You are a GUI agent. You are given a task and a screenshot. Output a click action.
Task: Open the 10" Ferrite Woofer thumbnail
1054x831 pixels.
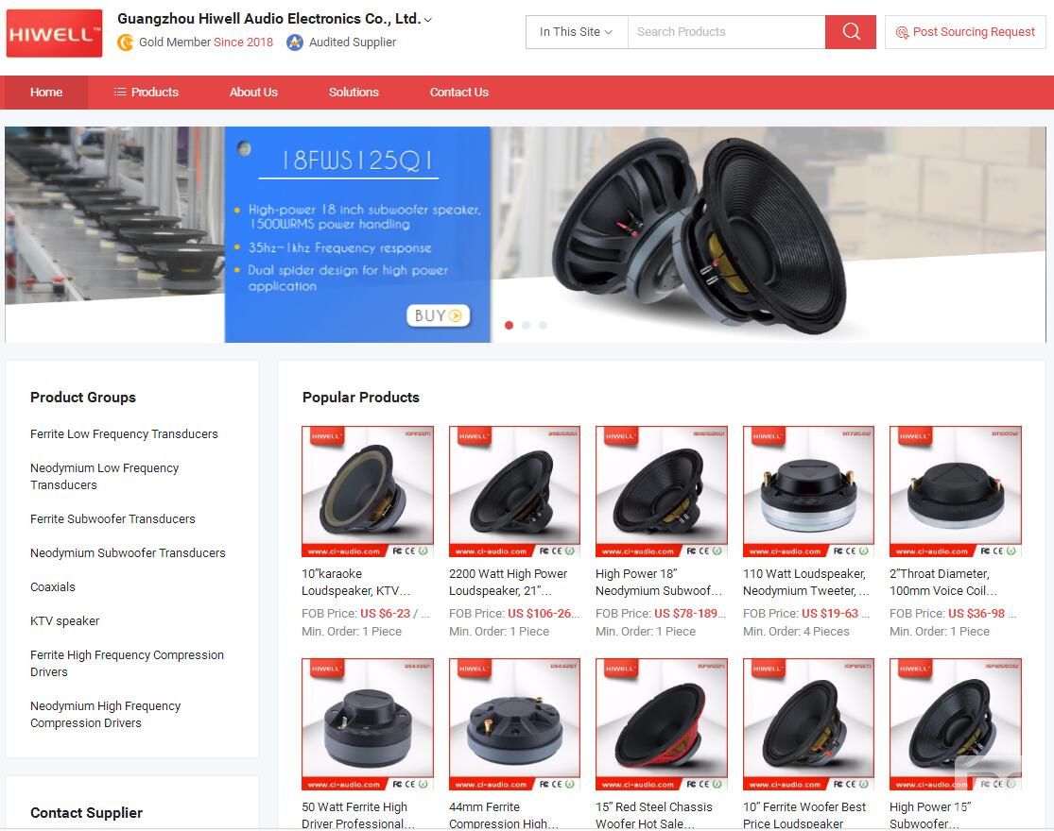808,724
